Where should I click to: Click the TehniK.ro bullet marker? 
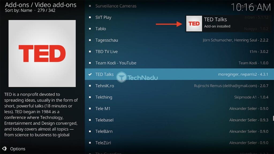pyautogui.click(x=90, y=86)
